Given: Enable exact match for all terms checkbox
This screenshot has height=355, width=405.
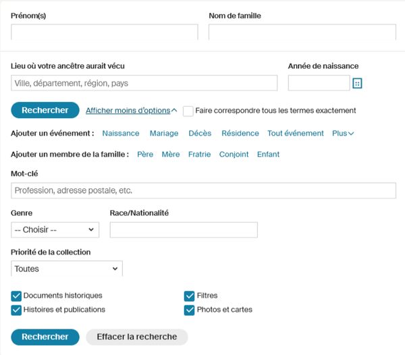Looking at the screenshot, I should tap(188, 111).
